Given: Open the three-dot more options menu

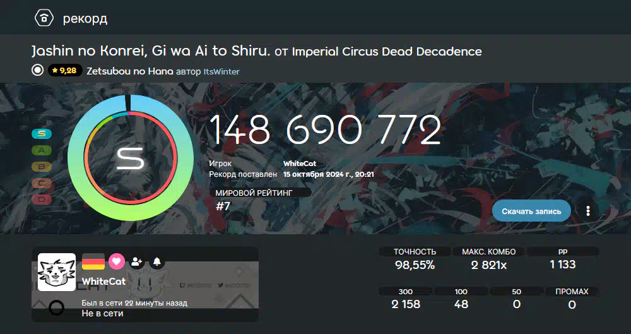Looking at the screenshot, I should pyautogui.click(x=588, y=211).
